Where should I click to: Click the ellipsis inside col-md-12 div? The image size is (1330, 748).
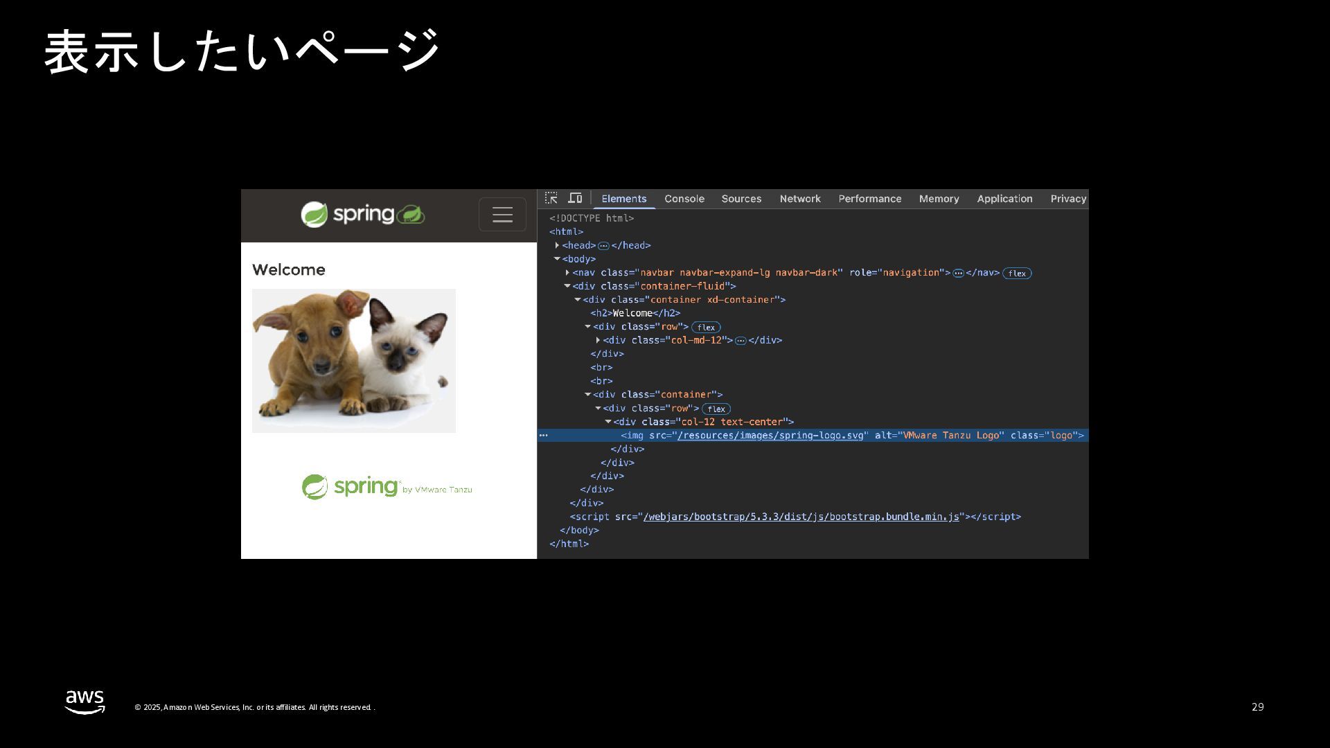point(741,341)
